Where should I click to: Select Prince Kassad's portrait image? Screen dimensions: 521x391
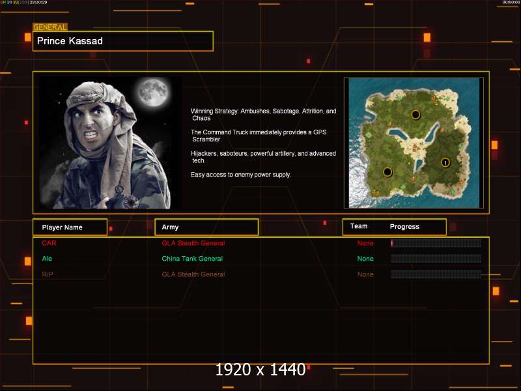[109, 143]
